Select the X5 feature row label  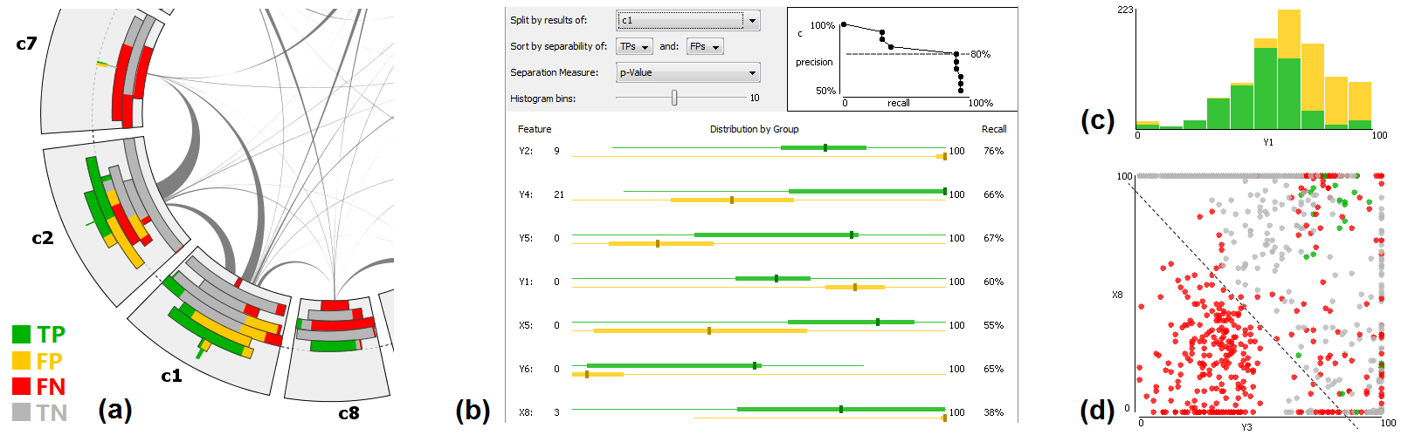[x=526, y=325]
